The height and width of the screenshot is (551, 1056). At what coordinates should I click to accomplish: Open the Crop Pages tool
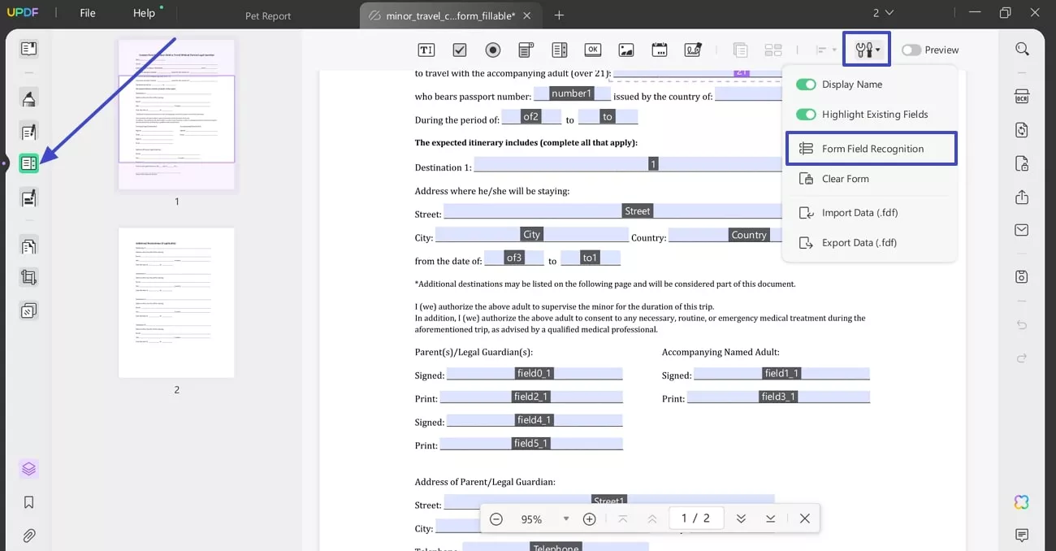(x=29, y=278)
